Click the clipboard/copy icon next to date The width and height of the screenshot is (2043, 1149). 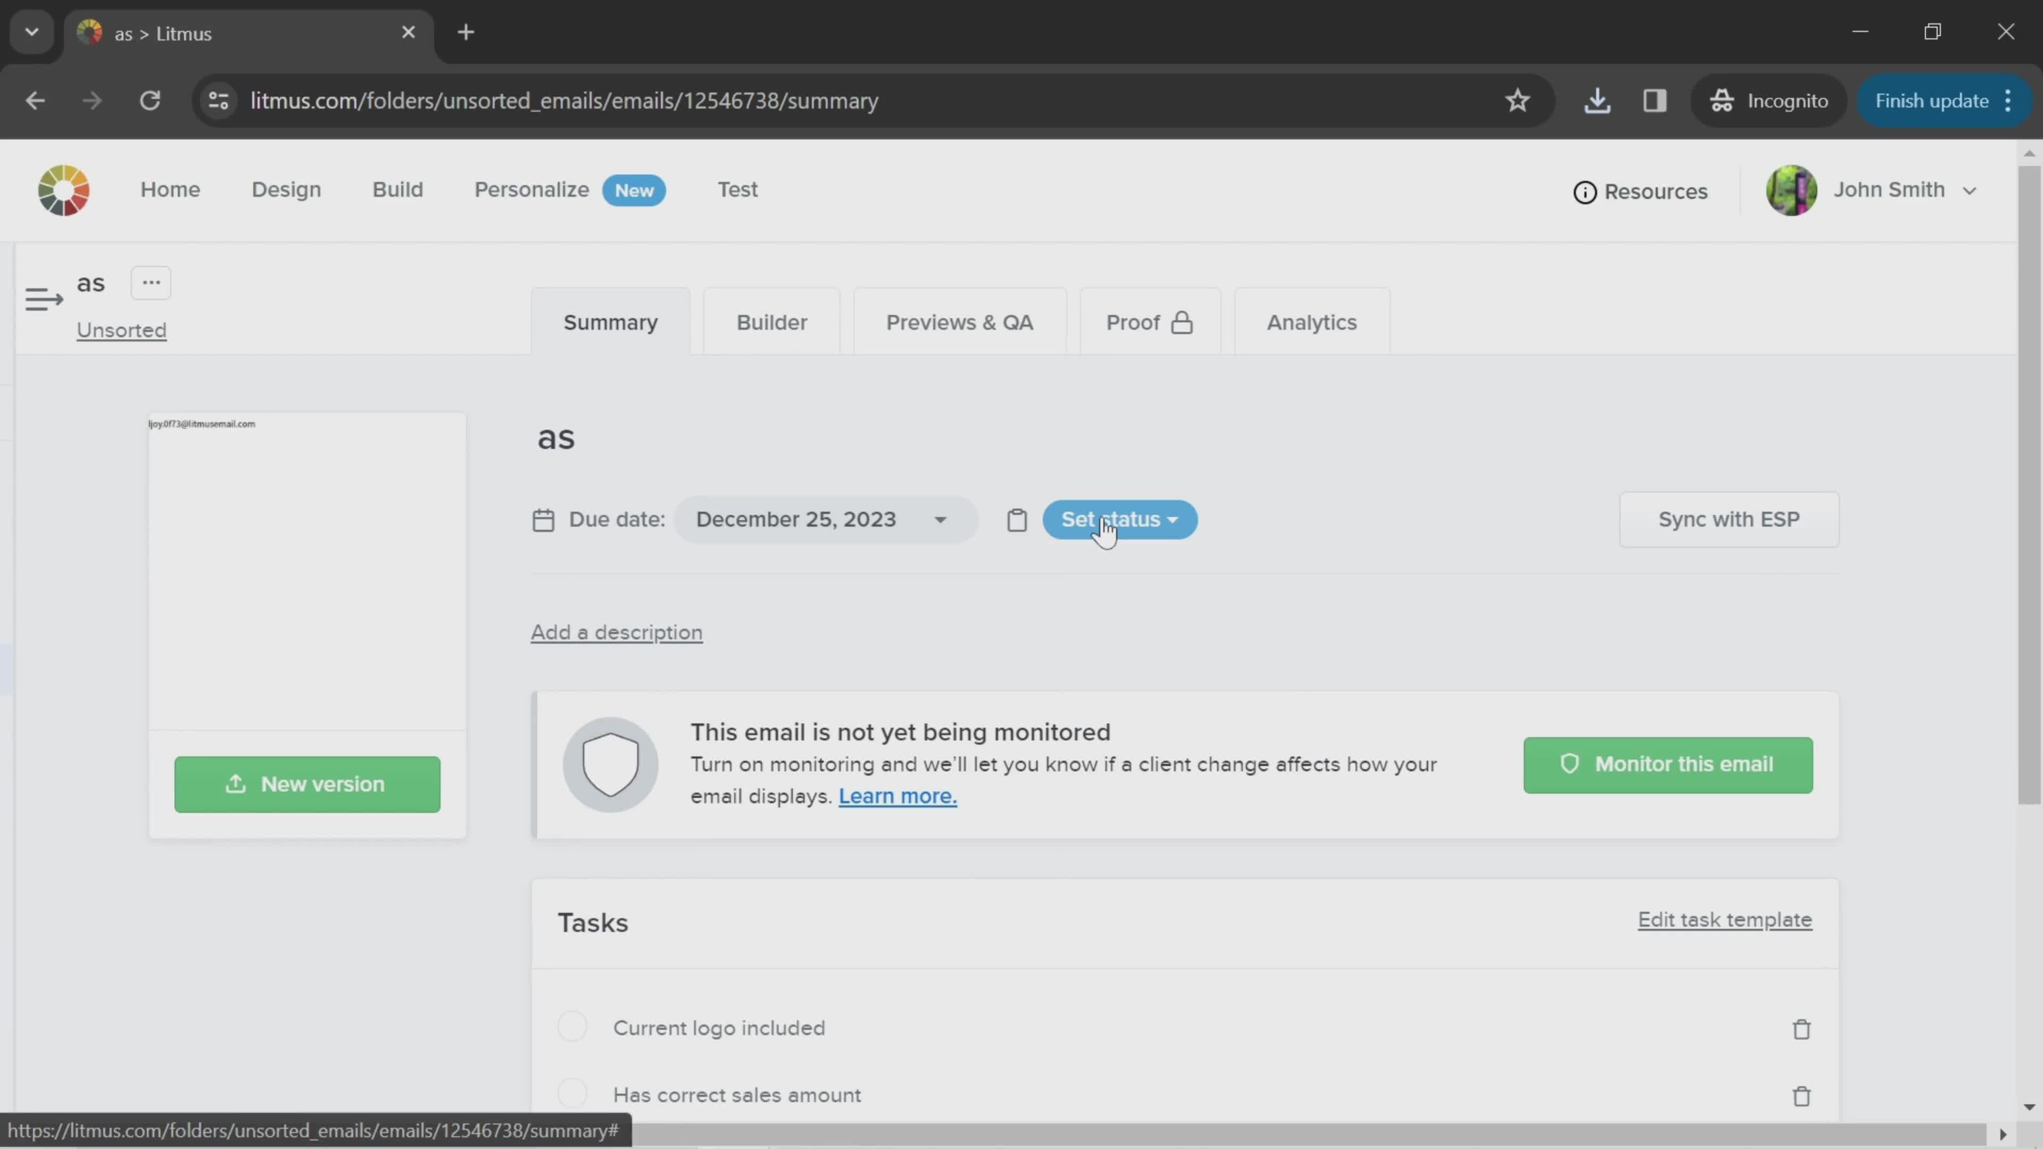(x=1016, y=519)
